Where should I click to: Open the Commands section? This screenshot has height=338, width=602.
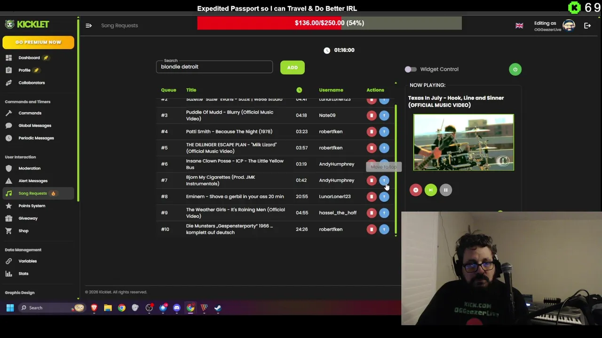(x=30, y=113)
